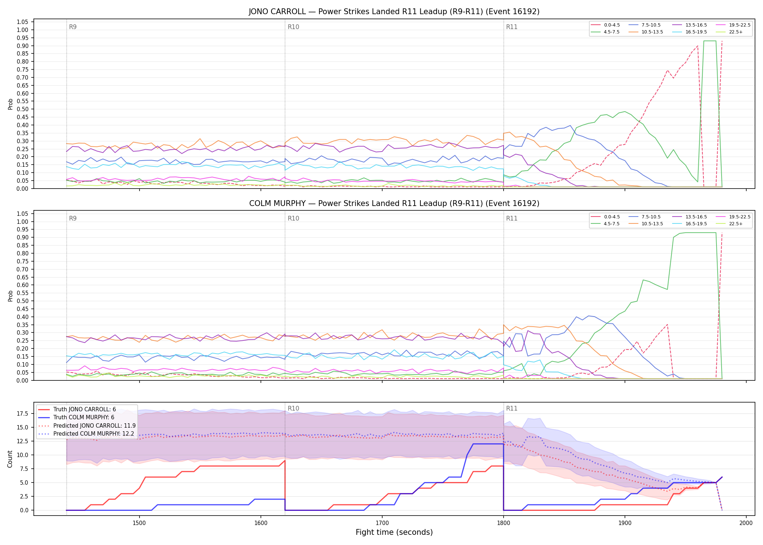Click 'Predicted JONO CARROLL: 11.9' legend entry
This screenshot has width=763, height=545.
point(87,426)
